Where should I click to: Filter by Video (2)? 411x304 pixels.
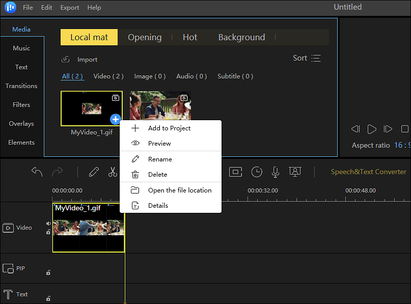[108, 76]
